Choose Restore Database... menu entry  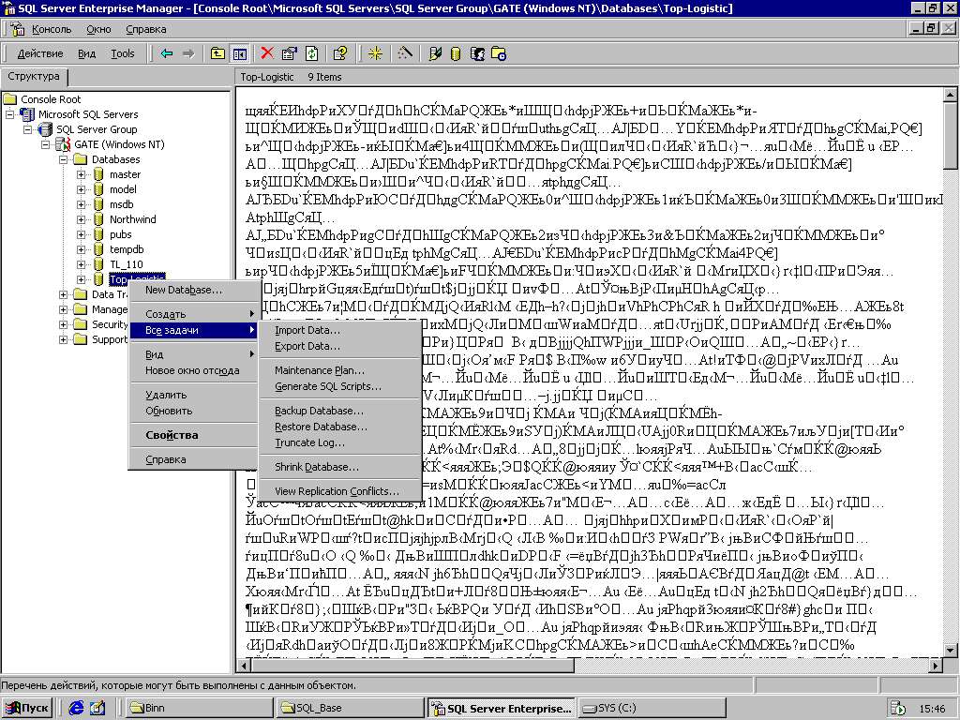click(339, 427)
